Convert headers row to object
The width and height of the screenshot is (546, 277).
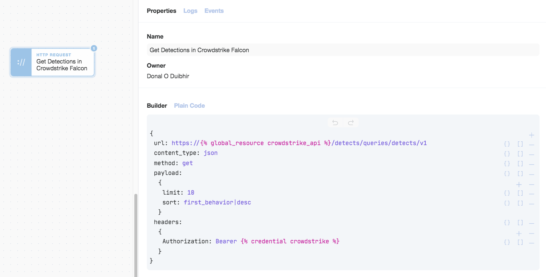pyautogui.click(x=507, y=223)
